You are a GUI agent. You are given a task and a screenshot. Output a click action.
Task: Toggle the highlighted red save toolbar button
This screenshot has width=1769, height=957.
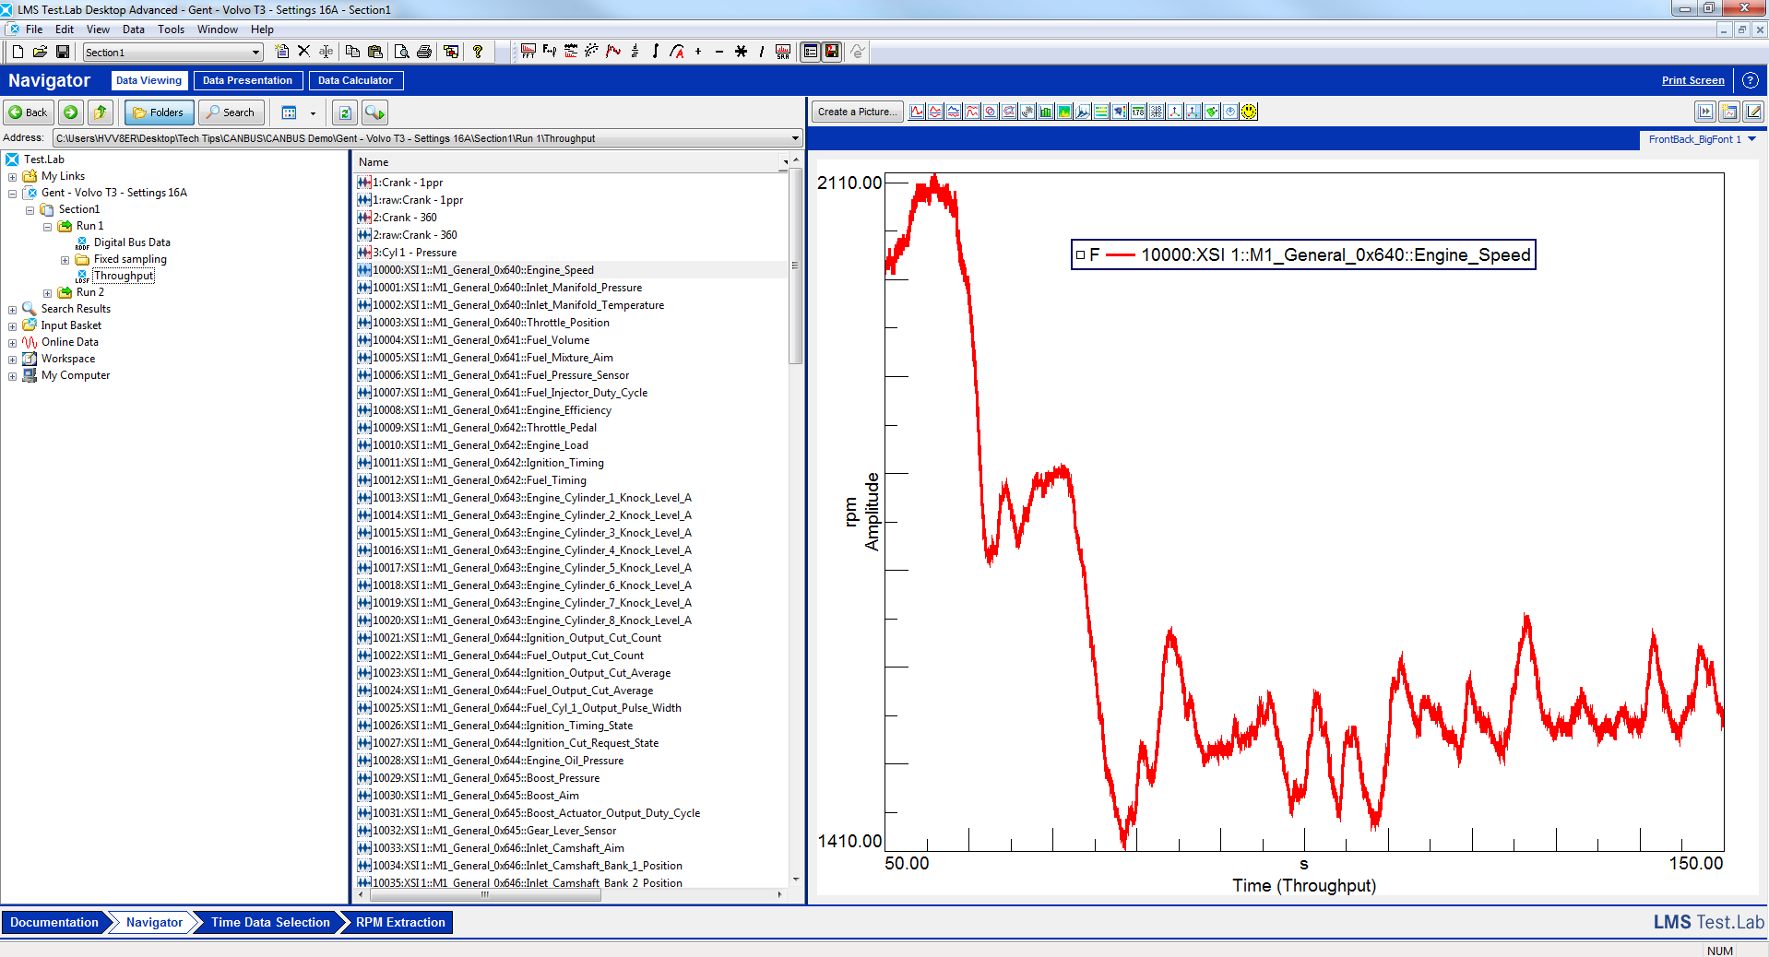832,52
